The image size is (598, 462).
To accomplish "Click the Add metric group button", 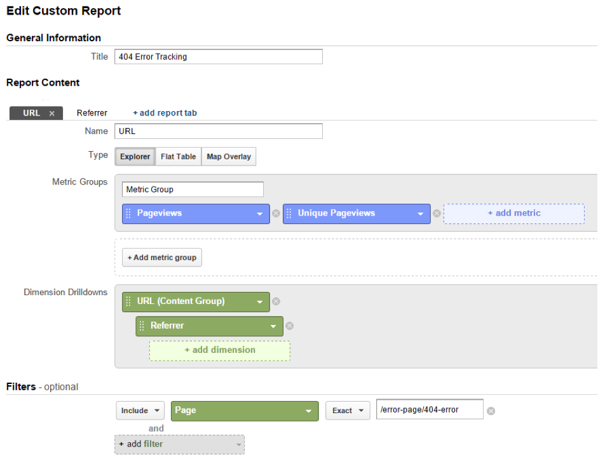I will click(161, 258).
